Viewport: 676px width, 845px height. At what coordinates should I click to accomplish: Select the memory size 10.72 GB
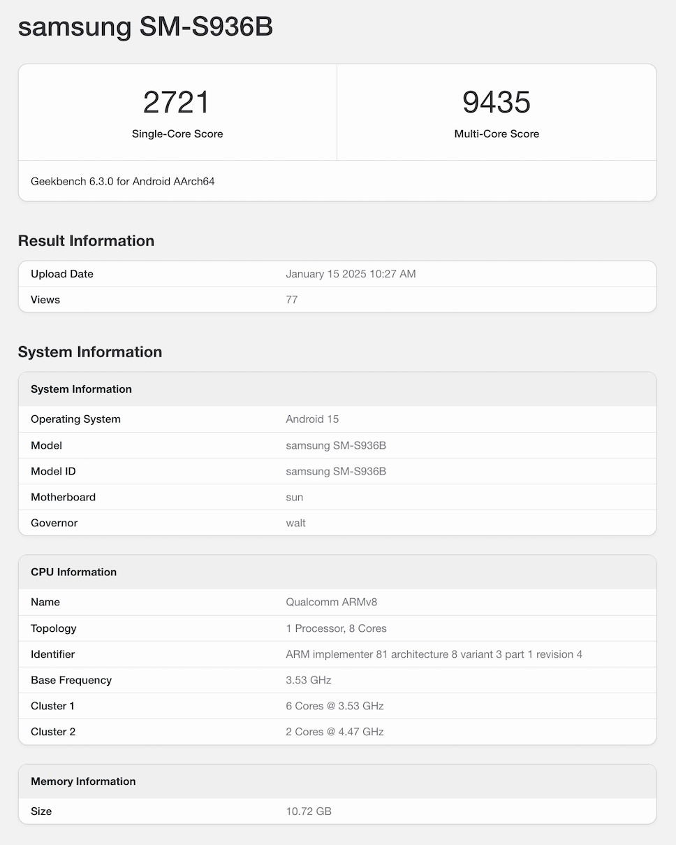coord(309,811)
